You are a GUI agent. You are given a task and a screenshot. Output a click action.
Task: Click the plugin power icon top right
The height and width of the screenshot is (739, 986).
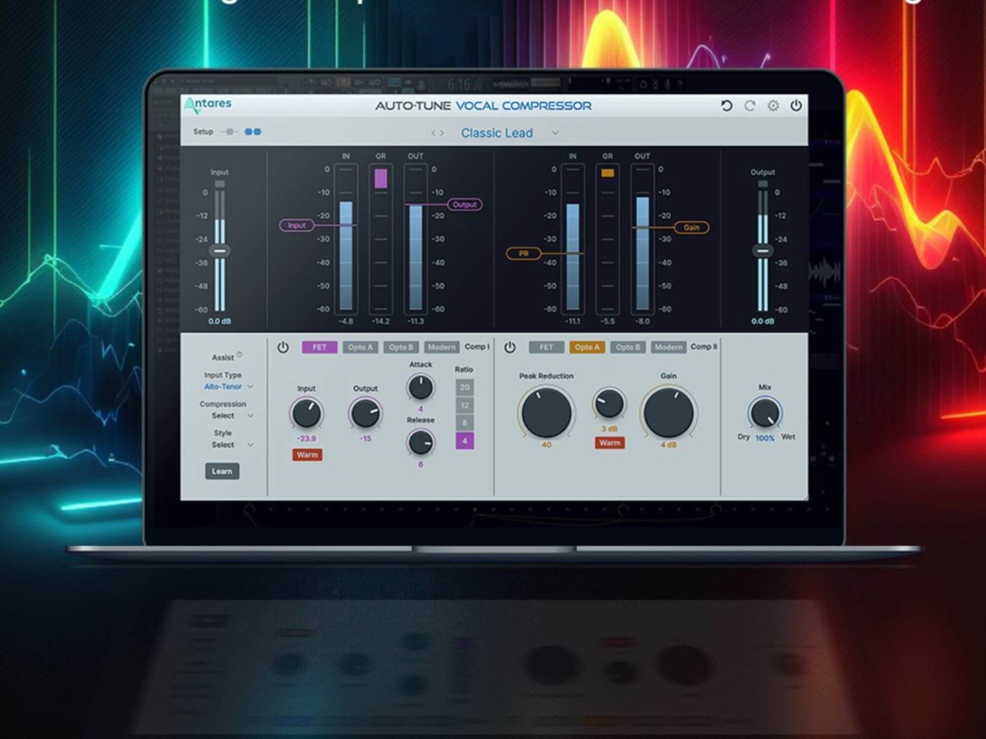(796, 105)
